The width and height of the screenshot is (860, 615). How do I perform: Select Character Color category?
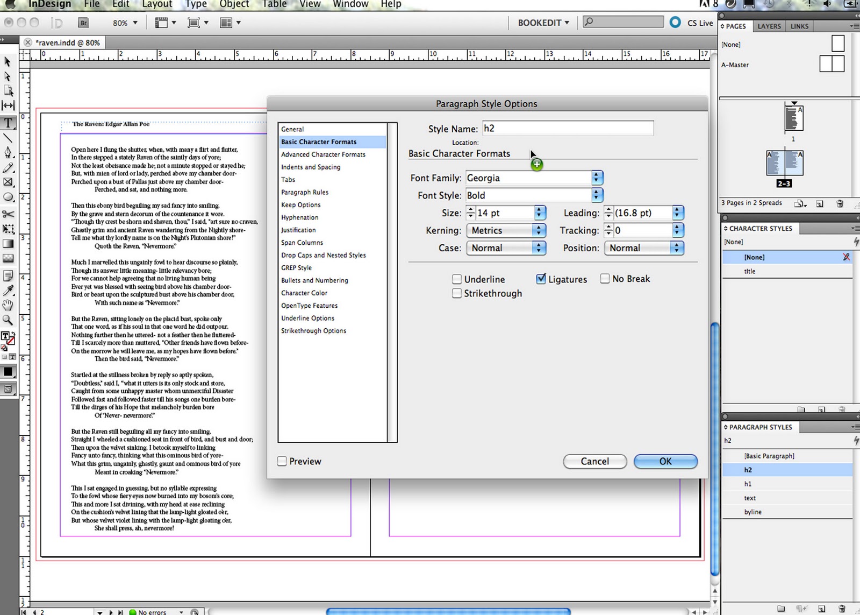pyautogui.click(x=304, y=293)
